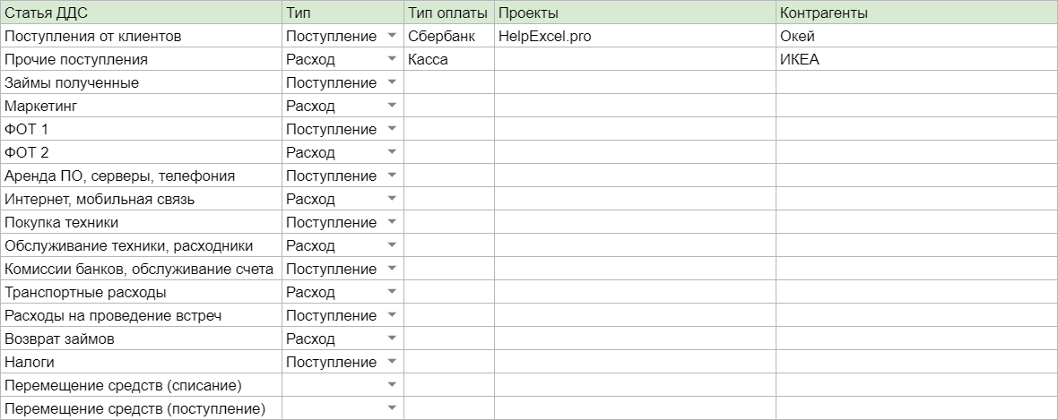Click the Транспортные расходы cell
Image resolution: width=1058 pixels, height=420 pixels.
point(141,293)
